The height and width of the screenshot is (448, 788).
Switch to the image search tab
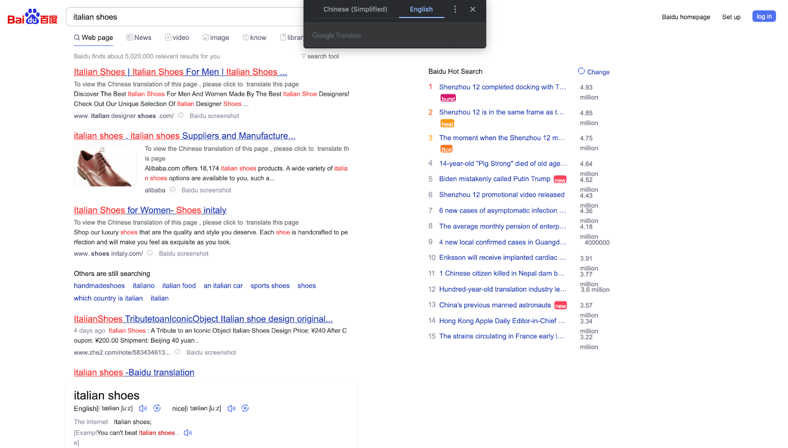216,38
